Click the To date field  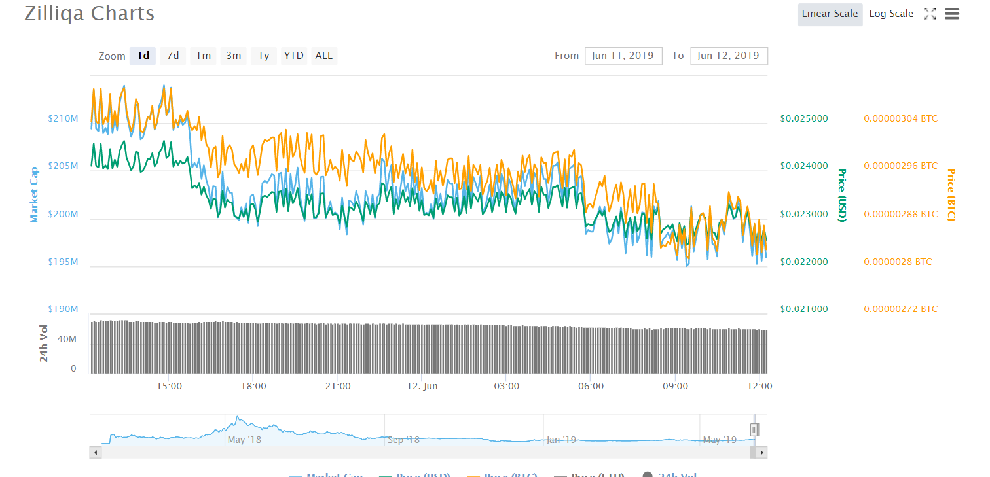[x=729, y=56]
